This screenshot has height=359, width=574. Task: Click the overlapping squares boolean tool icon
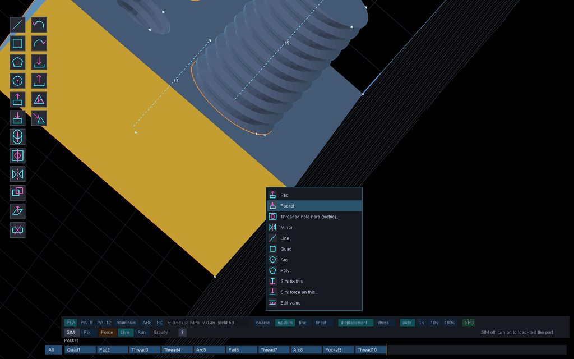pos(17,193)
